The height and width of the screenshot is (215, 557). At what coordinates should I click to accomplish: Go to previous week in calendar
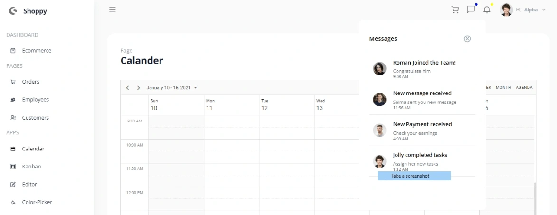128,88
